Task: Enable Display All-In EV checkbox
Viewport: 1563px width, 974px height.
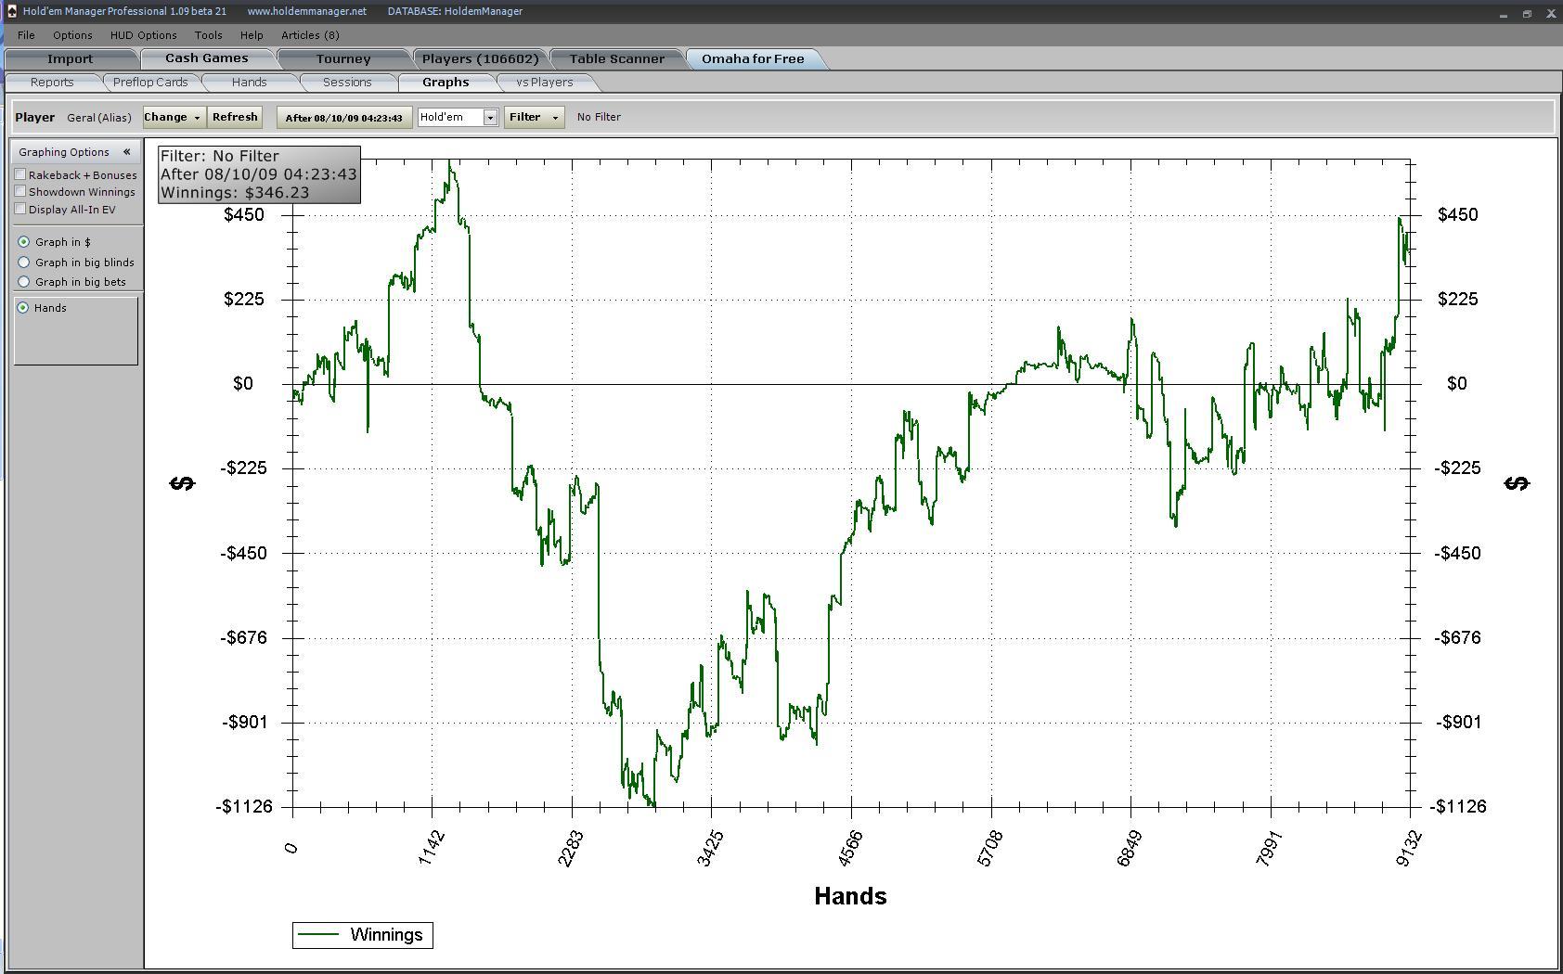Action: (20, 209)
